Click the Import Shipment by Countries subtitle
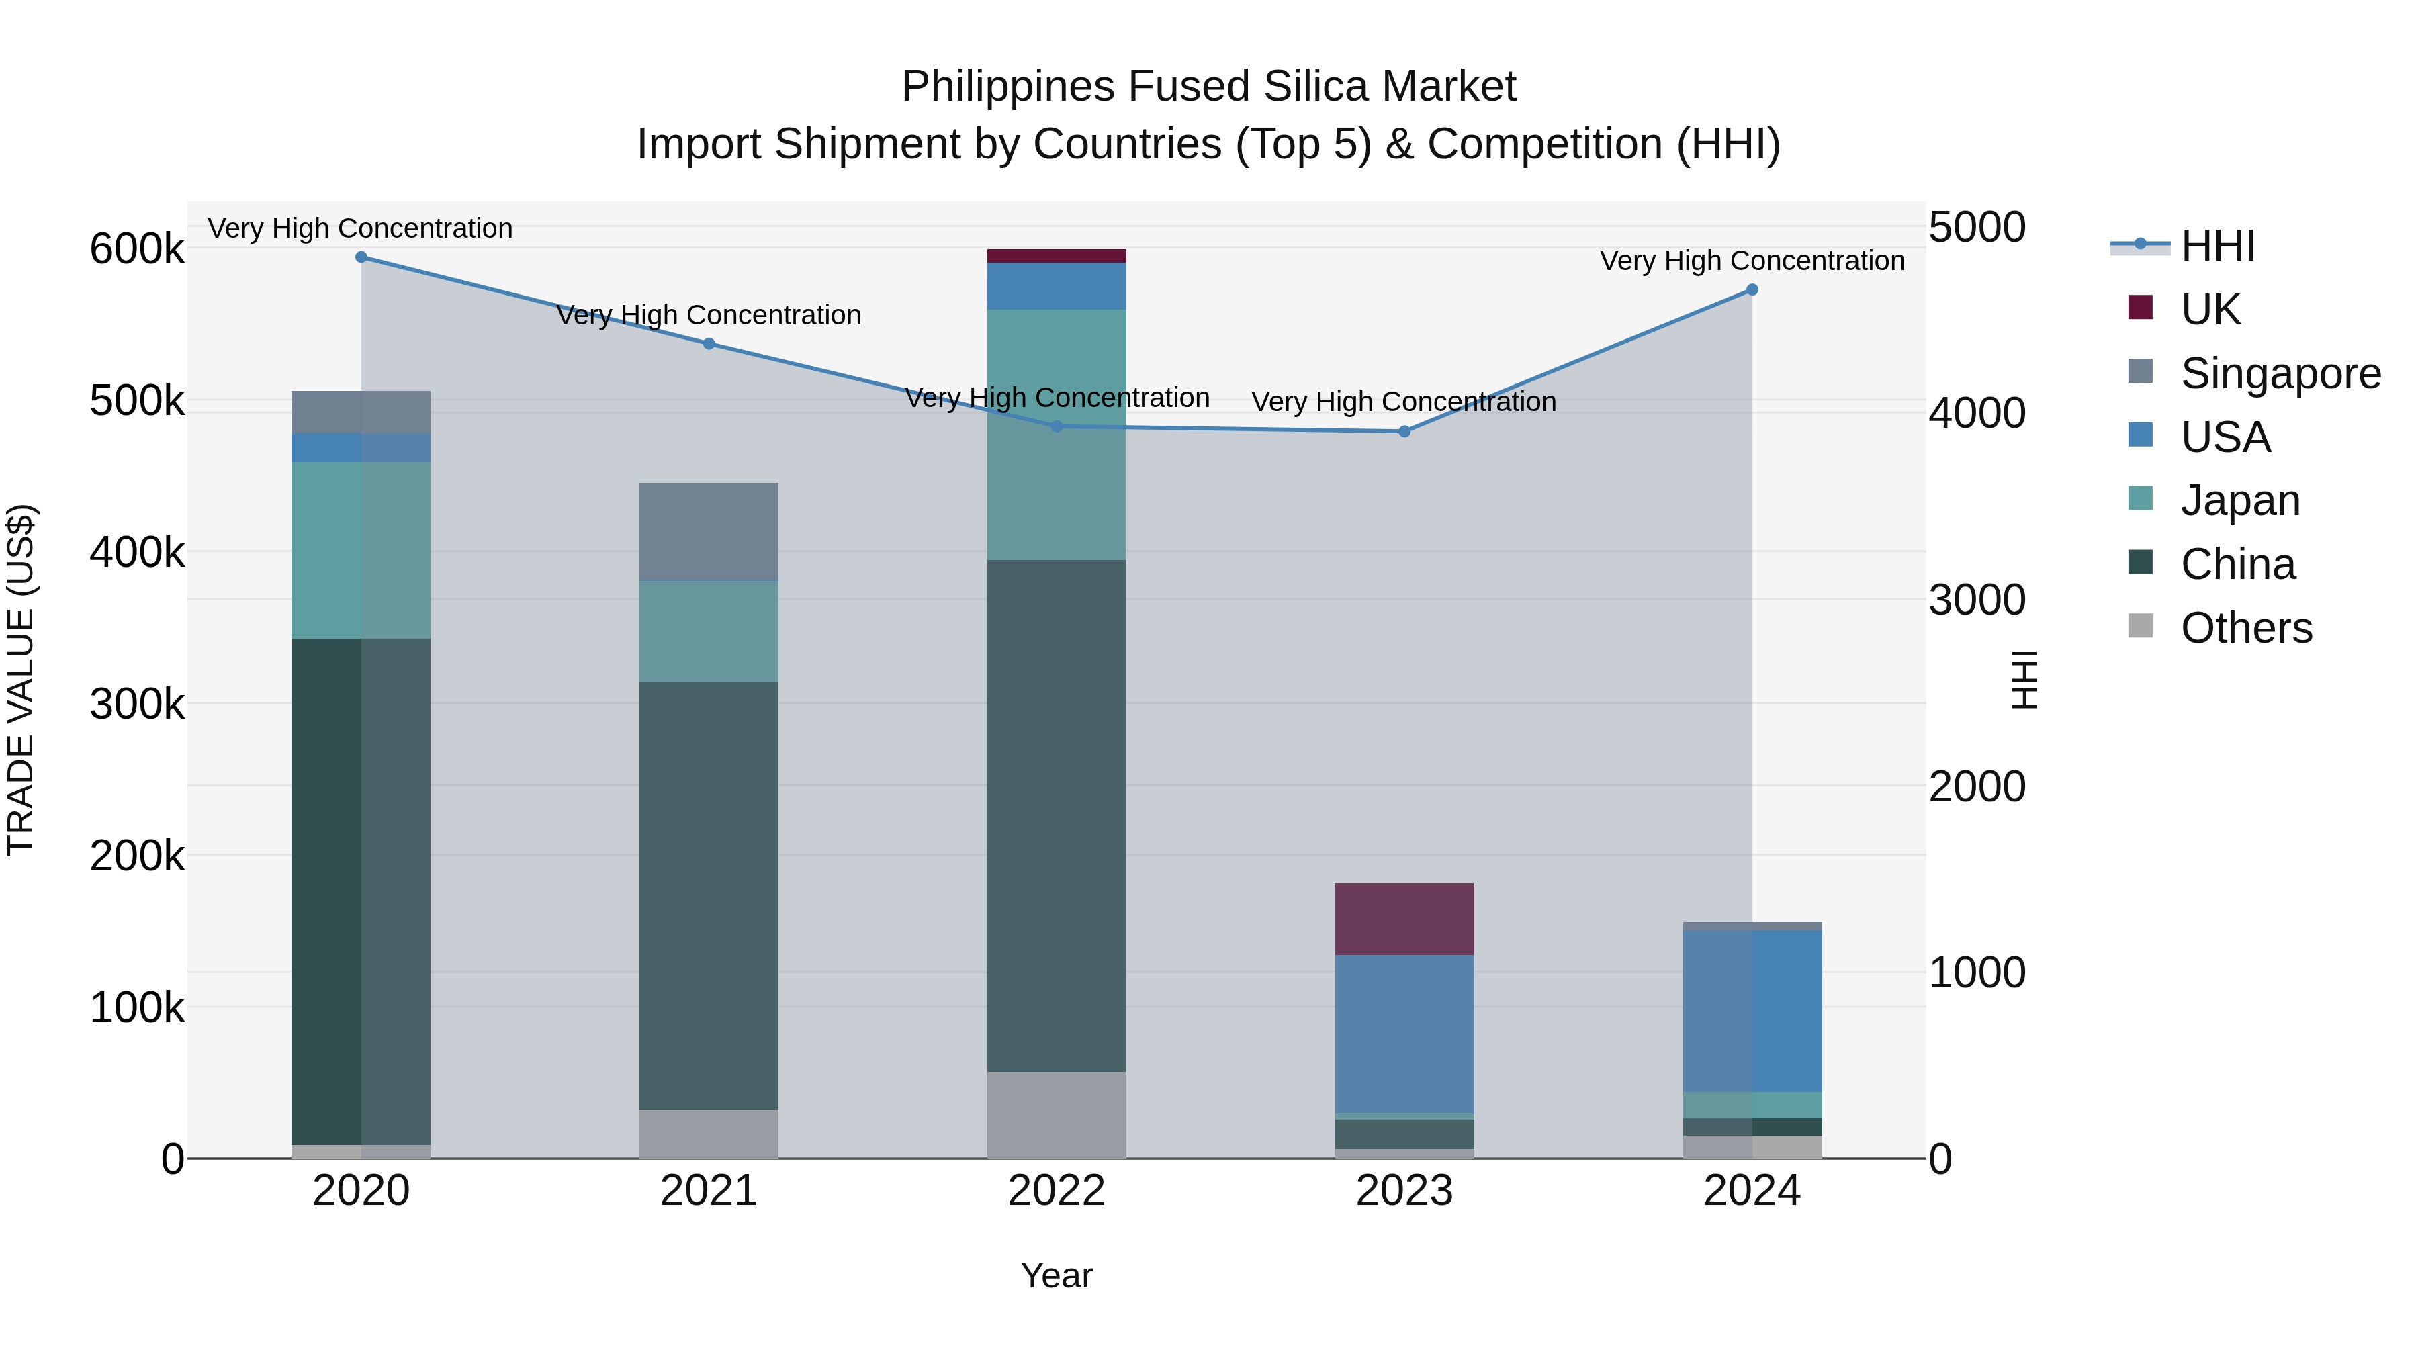Image resolution: width=2418 pixels, height=1360 pixels. tap(1208, 144)
